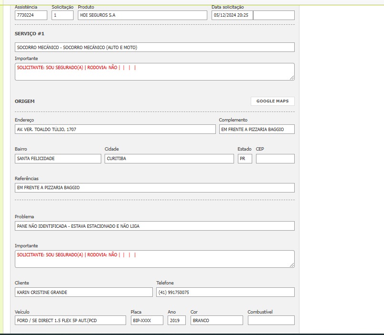Click the second Importante text area below Problema
This screenshot has height=335, width=384.
(155, 259)
